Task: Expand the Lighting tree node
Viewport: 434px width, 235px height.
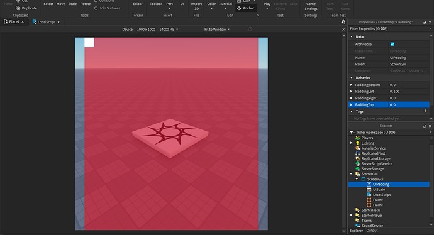Action: coord(351,143)
